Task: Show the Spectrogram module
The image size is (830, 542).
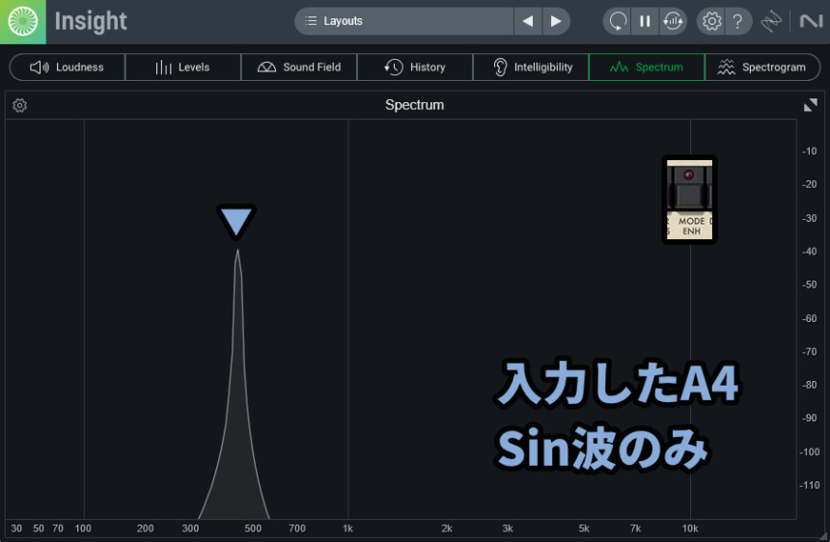Action: [761, 68]
